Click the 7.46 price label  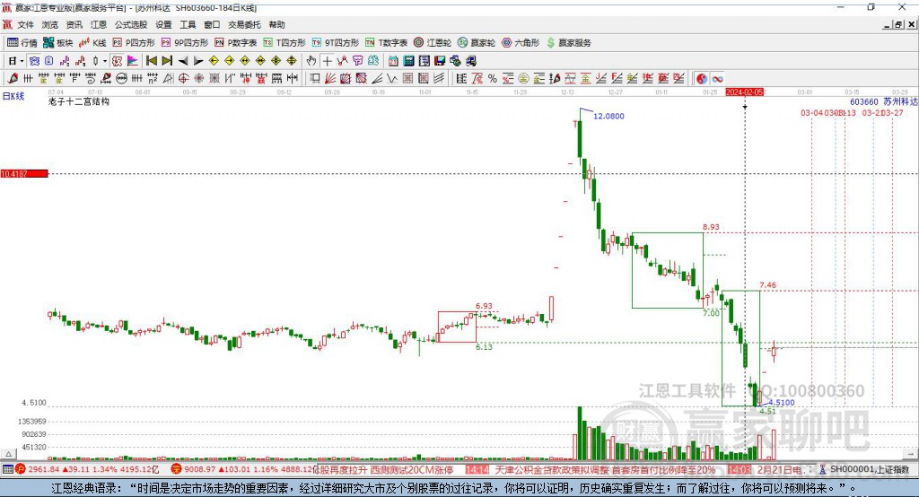(x=768, y=285)
